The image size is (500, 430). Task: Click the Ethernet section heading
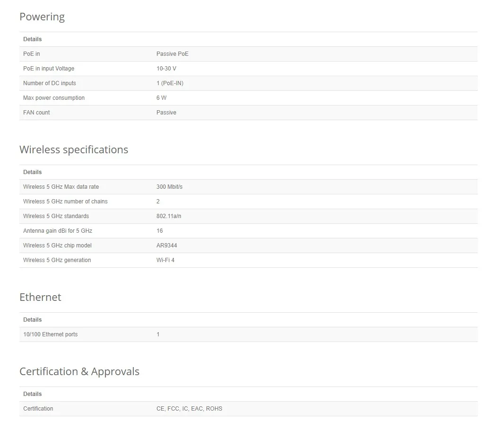40,298
